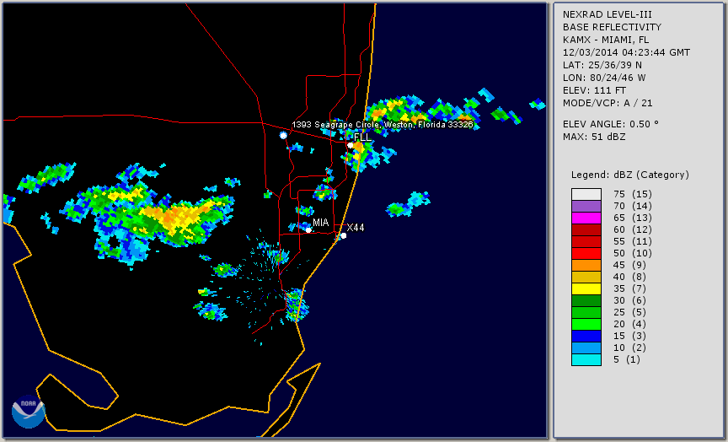Click the '12/03/2014 04:23:44 GMT' timestamp
Image resolution: width=728 pixels, height=442 pixels.
626,52
